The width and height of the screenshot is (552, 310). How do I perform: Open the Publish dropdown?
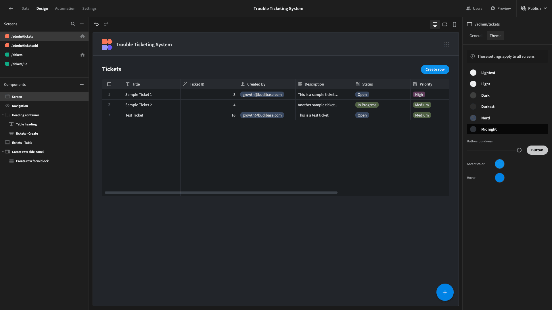click(534, 8)
